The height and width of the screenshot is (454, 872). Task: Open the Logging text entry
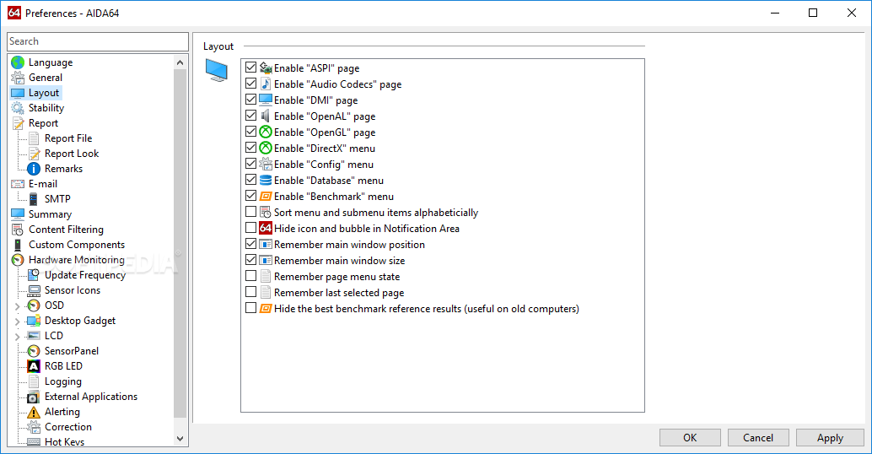tap(63, 381)
